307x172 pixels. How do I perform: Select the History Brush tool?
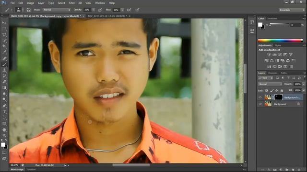point(4,76)
